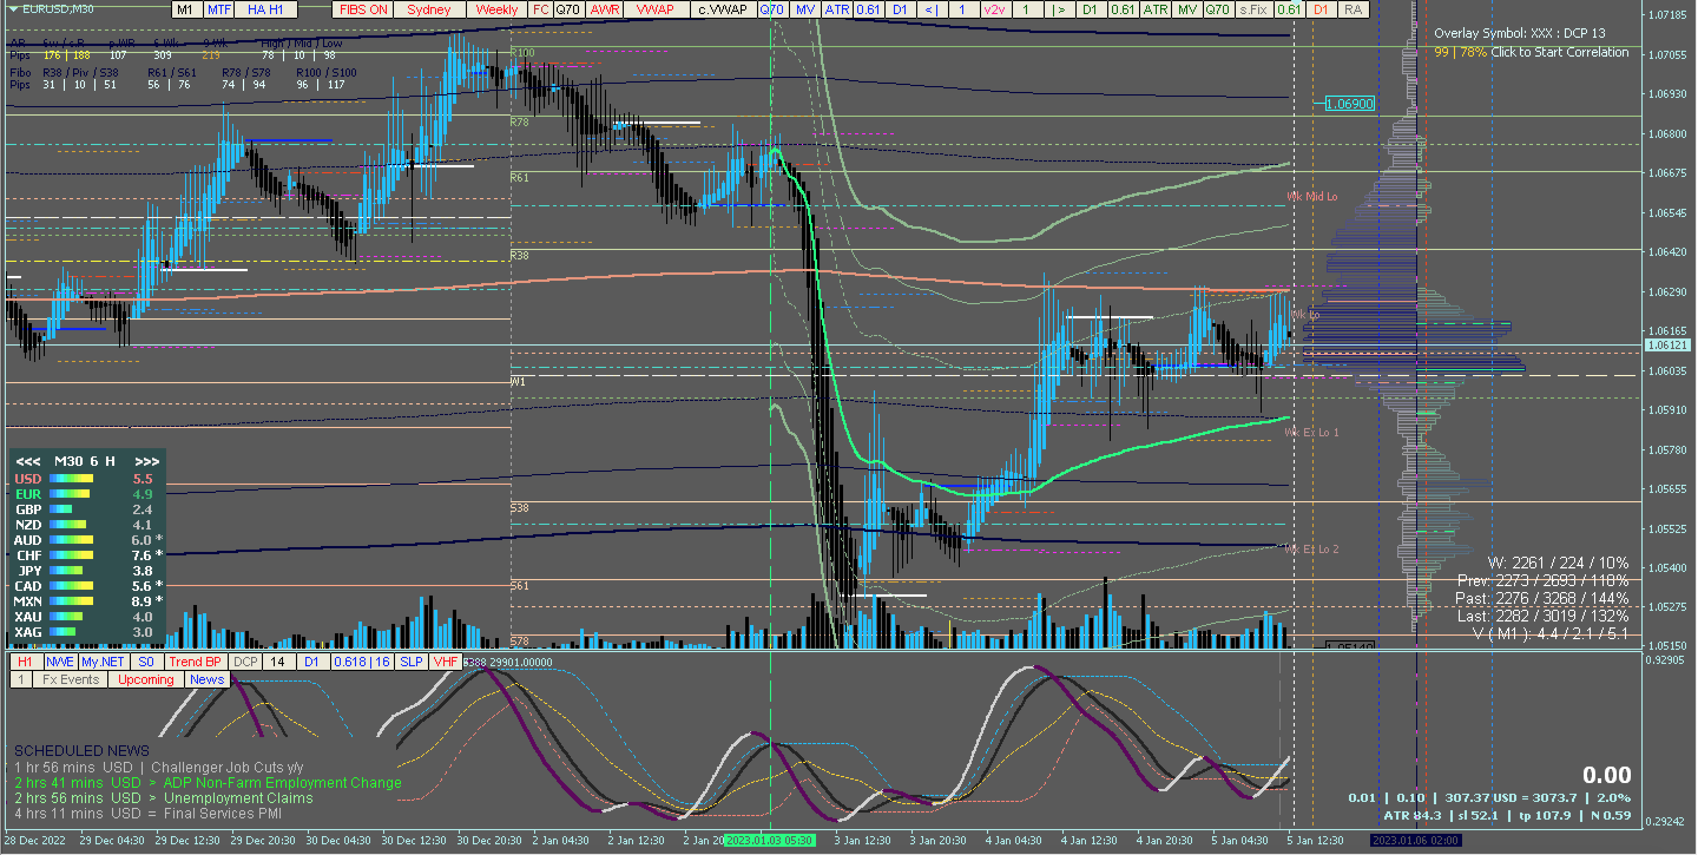Viewport: 1698px width, 855px height.
Task: Toggle the FIBS ON button
Action: 363,9
